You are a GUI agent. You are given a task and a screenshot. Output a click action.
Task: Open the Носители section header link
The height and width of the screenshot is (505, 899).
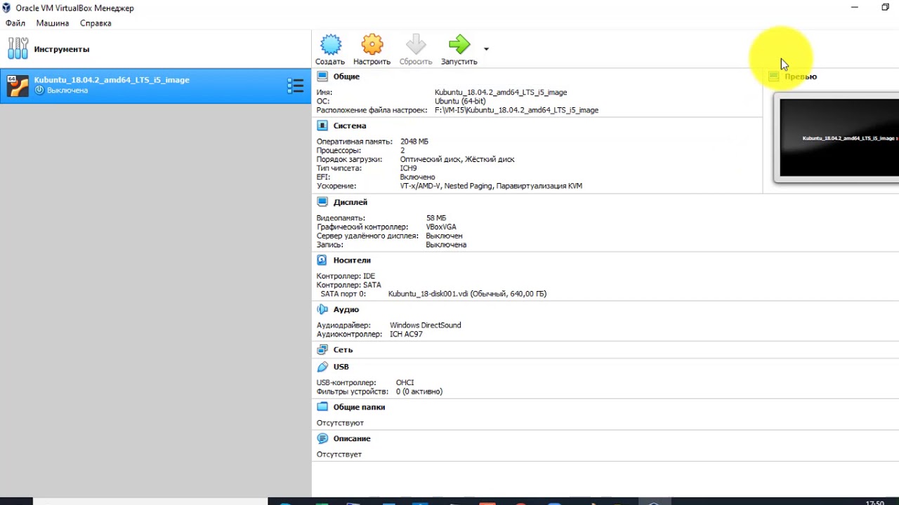coord(352,260)
